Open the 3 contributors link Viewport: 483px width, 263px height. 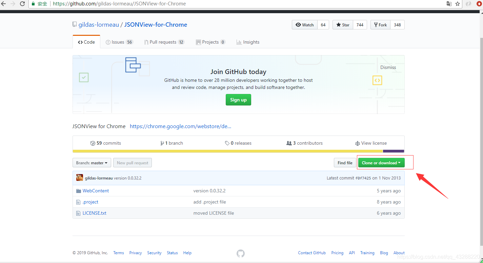click(304, 143)
